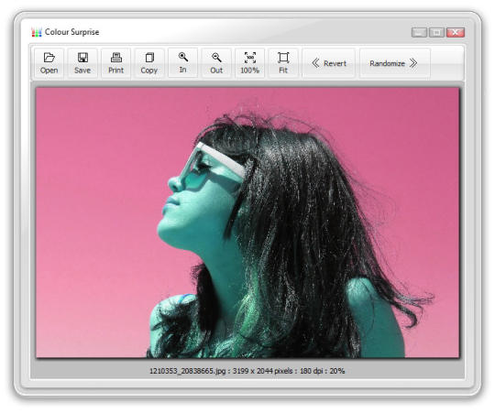Zoom In on the image
The image size is (495, 413).
[182, 63]
